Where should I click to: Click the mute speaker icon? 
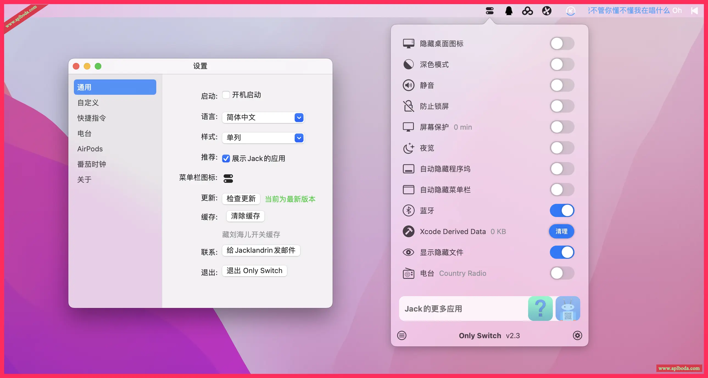coord(408,85)
